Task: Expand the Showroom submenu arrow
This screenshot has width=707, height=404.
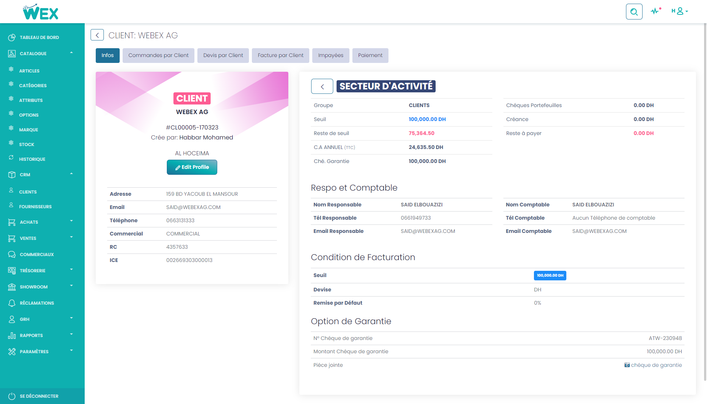Action: 71,286
